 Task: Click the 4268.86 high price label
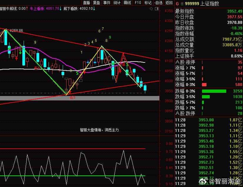pyautogui.click(x=16, y=31)
